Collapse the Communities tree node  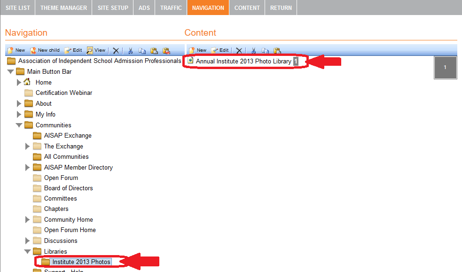coord(19,125)
